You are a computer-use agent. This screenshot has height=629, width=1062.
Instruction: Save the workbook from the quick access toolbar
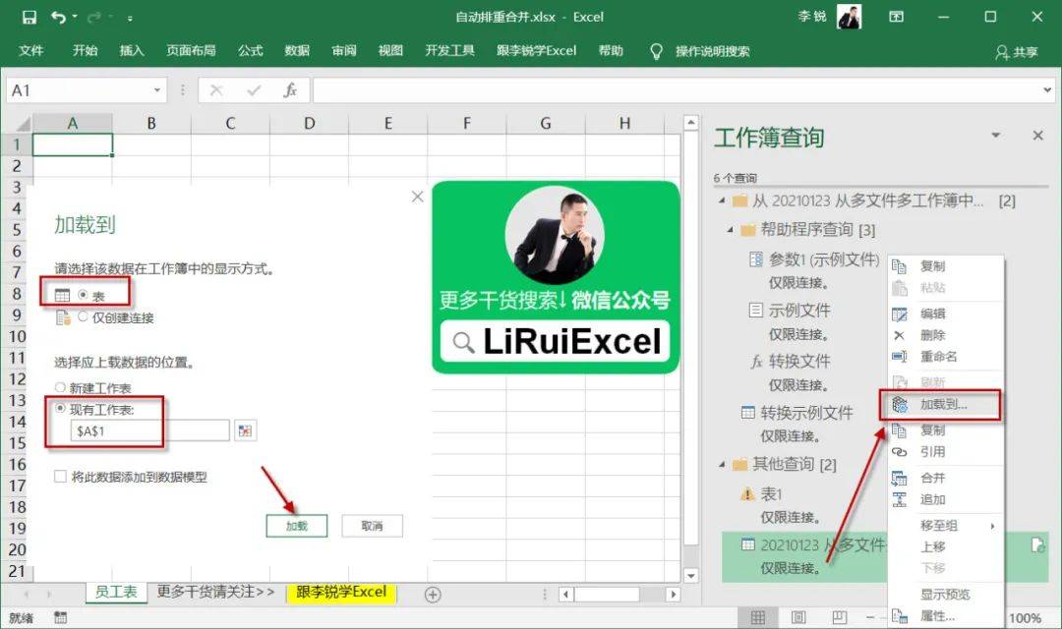[29, 17]
